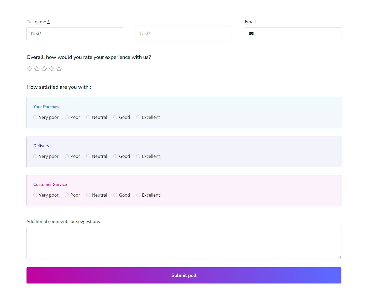
Task: Click the first rating star
Action: tap(29, 69)
